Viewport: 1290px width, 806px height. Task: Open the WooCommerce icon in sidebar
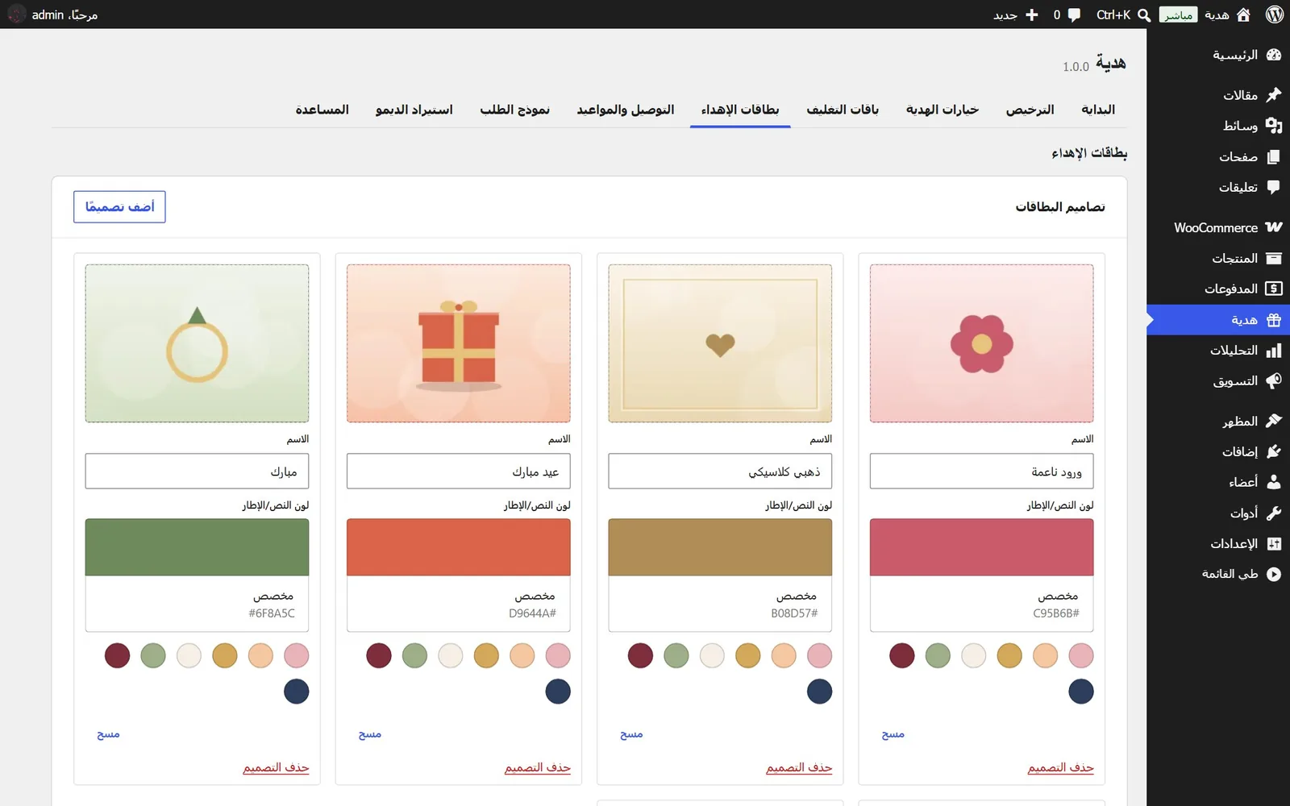click(x=1274, y=227)
